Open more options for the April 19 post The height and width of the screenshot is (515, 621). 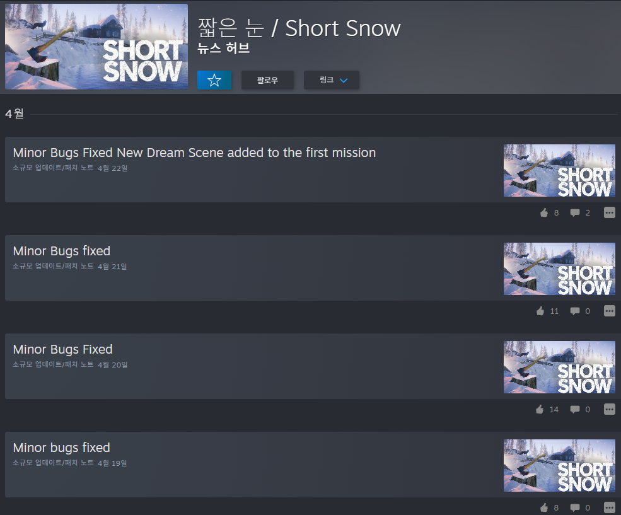coord(610,507)
